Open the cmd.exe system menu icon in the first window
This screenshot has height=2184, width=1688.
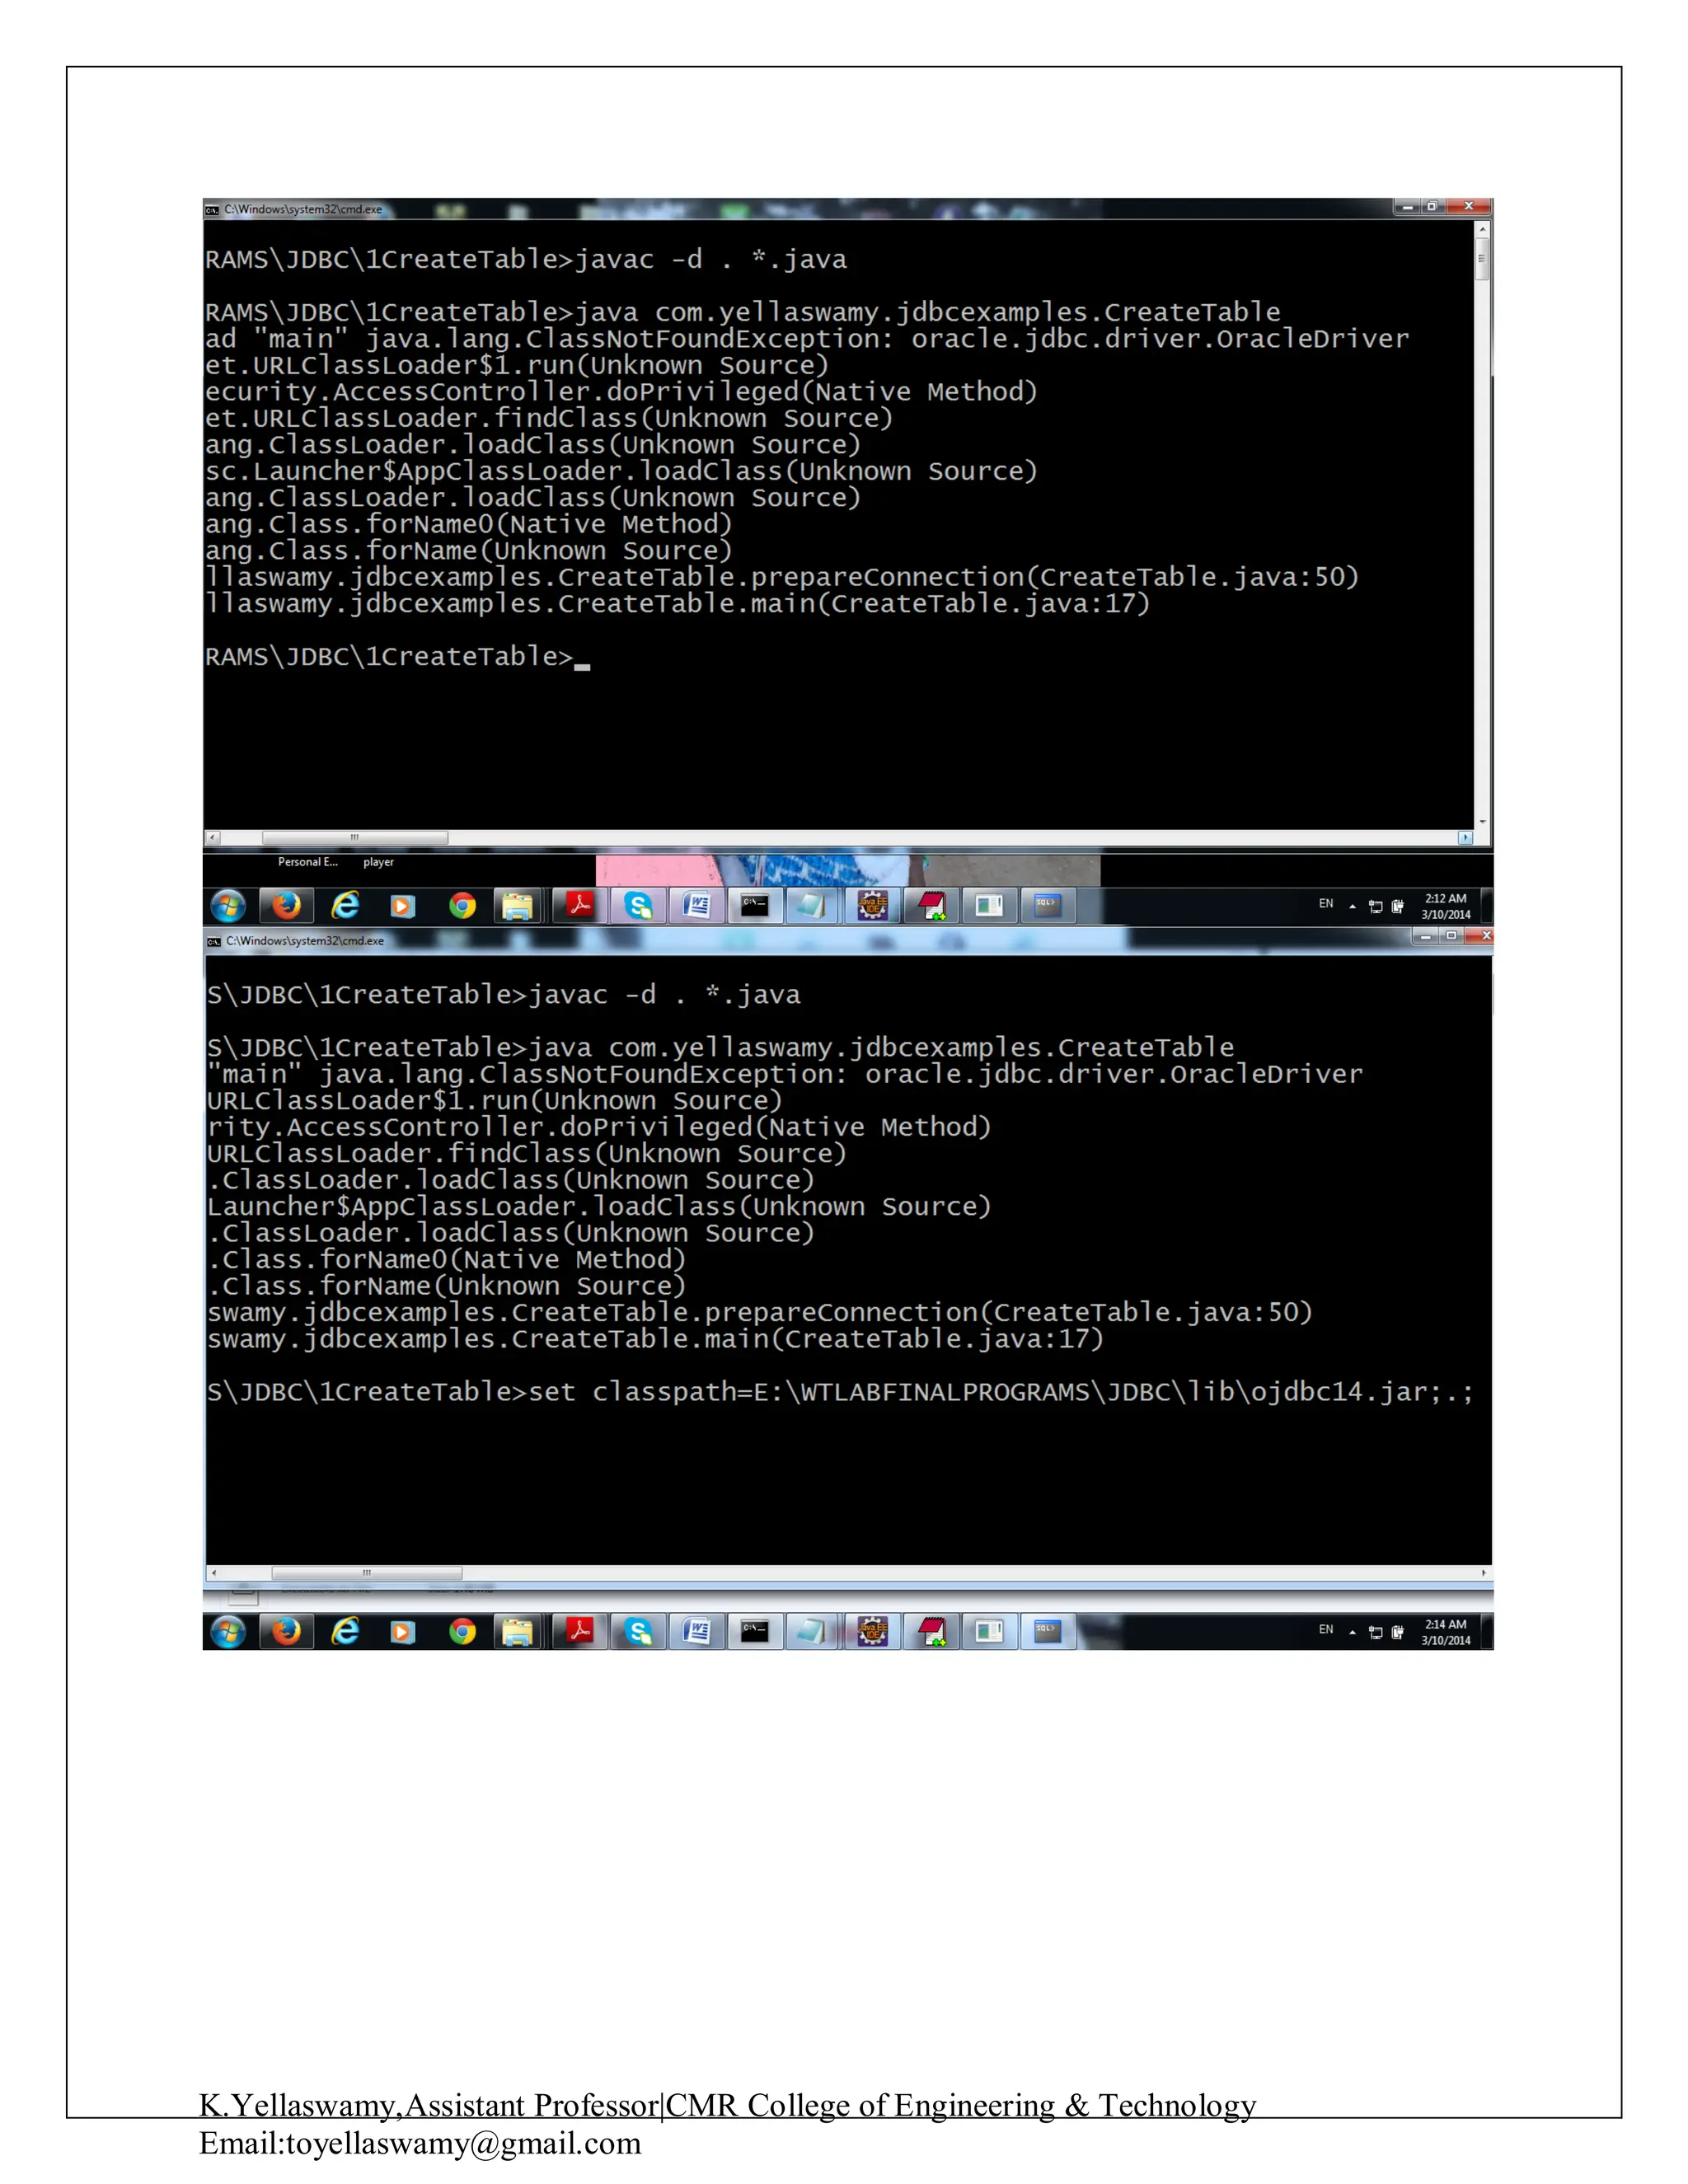tap(212, 209)
